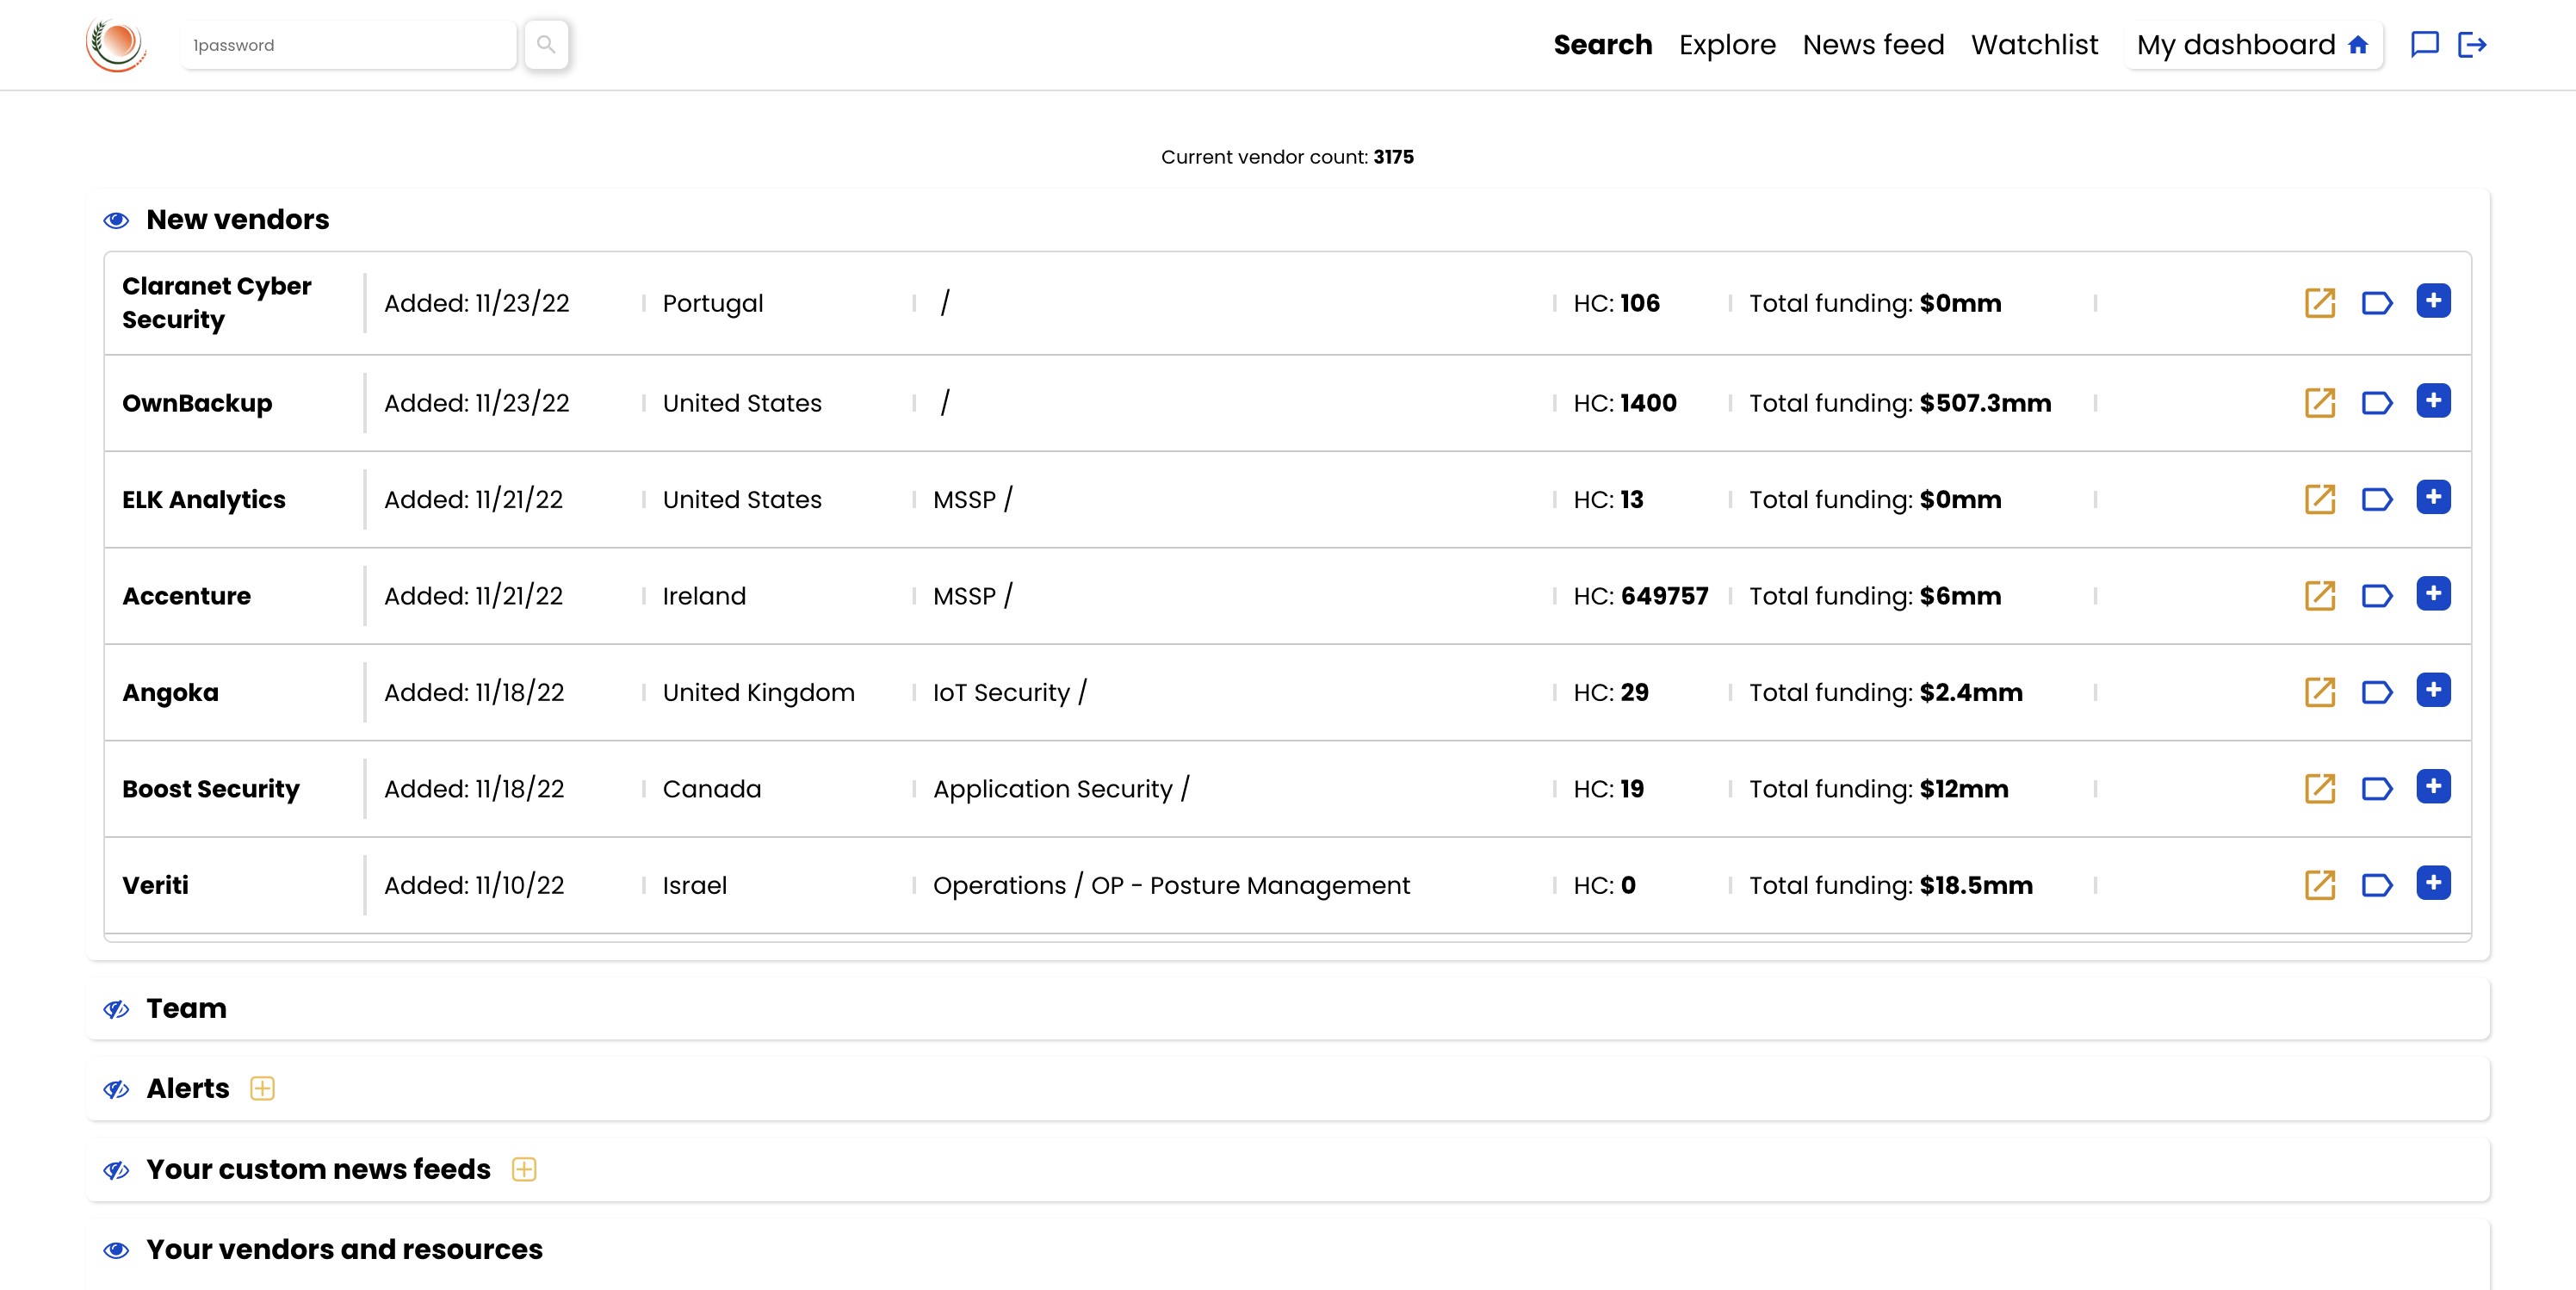Viewport: 2576px width, 1290px height.
Task: Open the Angoka vendor name
Action: tap(170, 692)
